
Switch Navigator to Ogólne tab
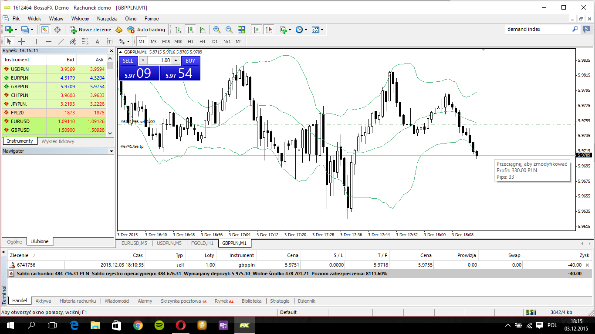(x=14, y=241)
